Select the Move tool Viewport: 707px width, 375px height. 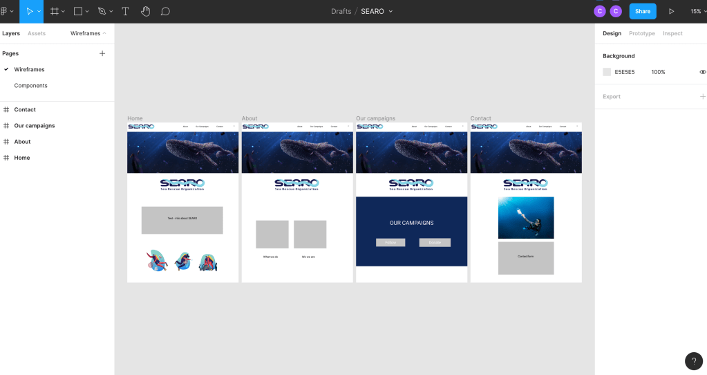pos(30,12)
